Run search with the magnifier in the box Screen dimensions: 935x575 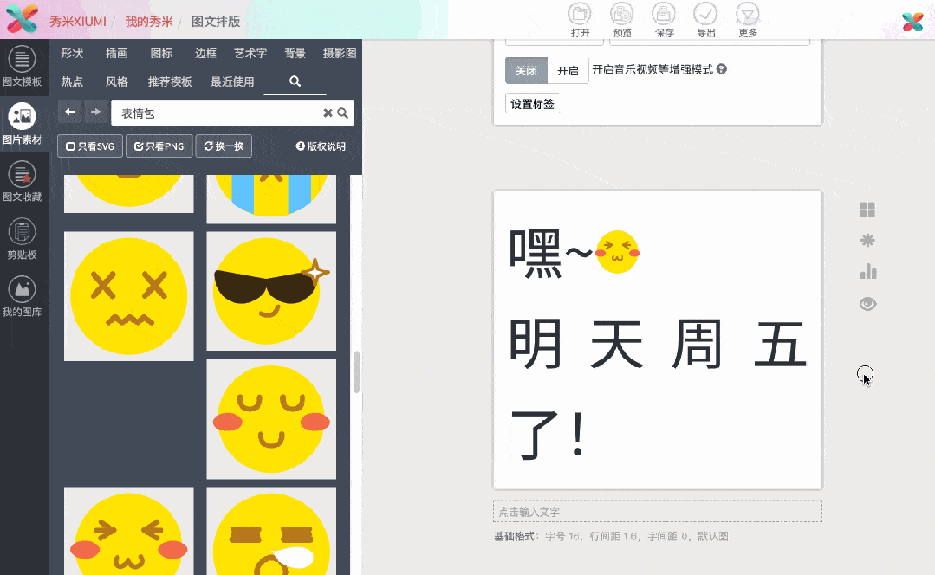pos(343,113)
